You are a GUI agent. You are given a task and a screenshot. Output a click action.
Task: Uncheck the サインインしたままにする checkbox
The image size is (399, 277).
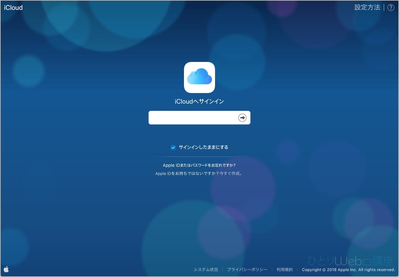173,148
